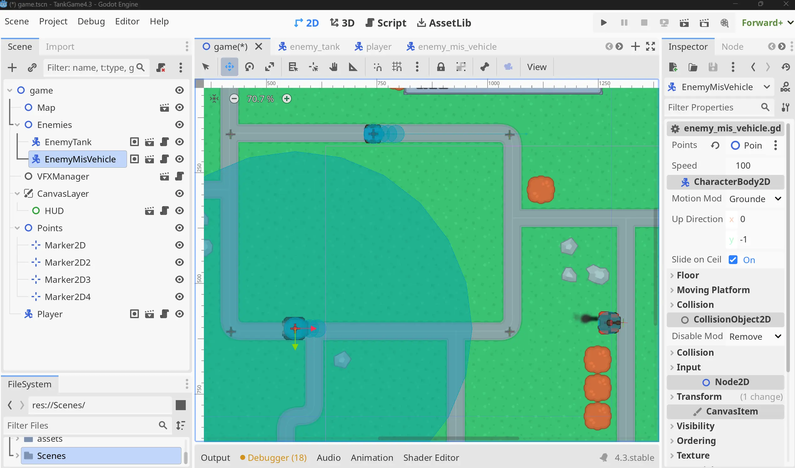Switch to the 3D workspace
This screenshot has width=795, height=468.
[342, 23]
